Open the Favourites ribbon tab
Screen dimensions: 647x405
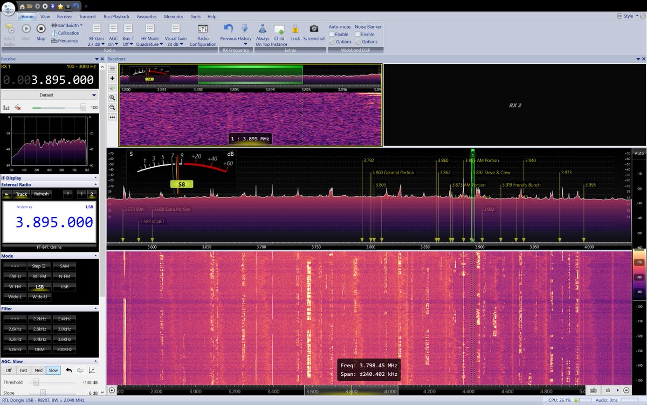[x=147, y=17]
